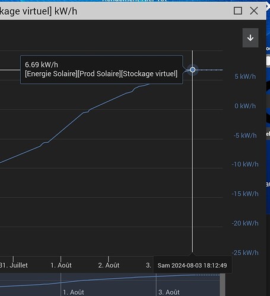Click the 31. Juillet date label
Viewport: 270px width, 296px height.
click(x=14, y=265)
